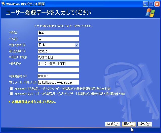Screen dimensions: 161x133
Task: Enable receiving info from Microsoft partners checkbox
Action: 11,93
